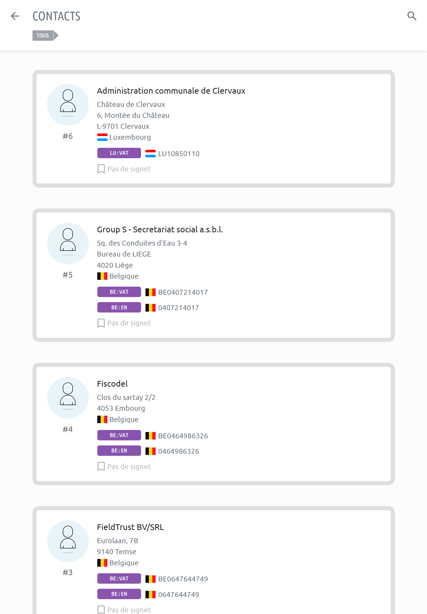Open FieldTrust BV/SRL contact title
Viewport: 427px width, 614px height.
130,527
